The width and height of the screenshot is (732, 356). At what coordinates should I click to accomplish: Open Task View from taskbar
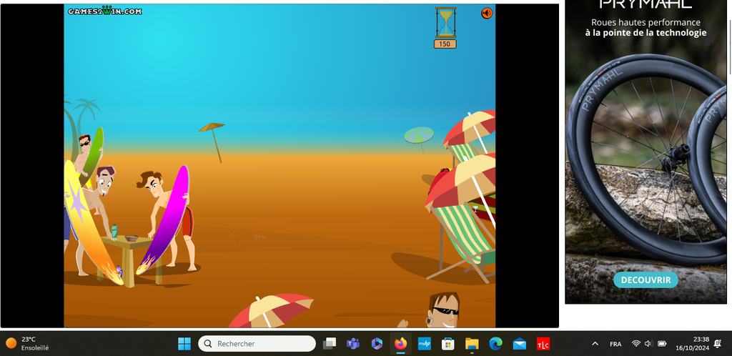tap(330, 344)
